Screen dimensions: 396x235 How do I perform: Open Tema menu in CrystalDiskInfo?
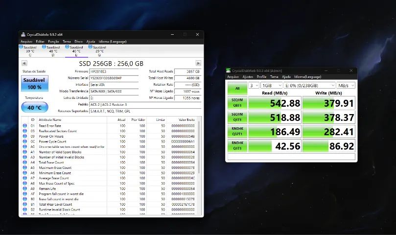point(67,42)
